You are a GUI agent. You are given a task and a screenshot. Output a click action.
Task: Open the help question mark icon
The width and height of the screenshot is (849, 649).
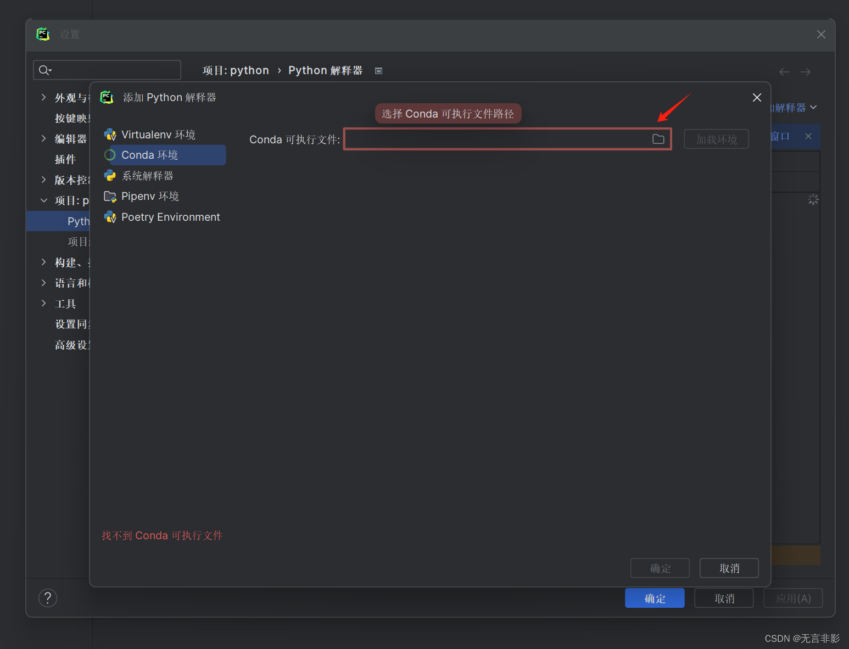coord(48,598)
